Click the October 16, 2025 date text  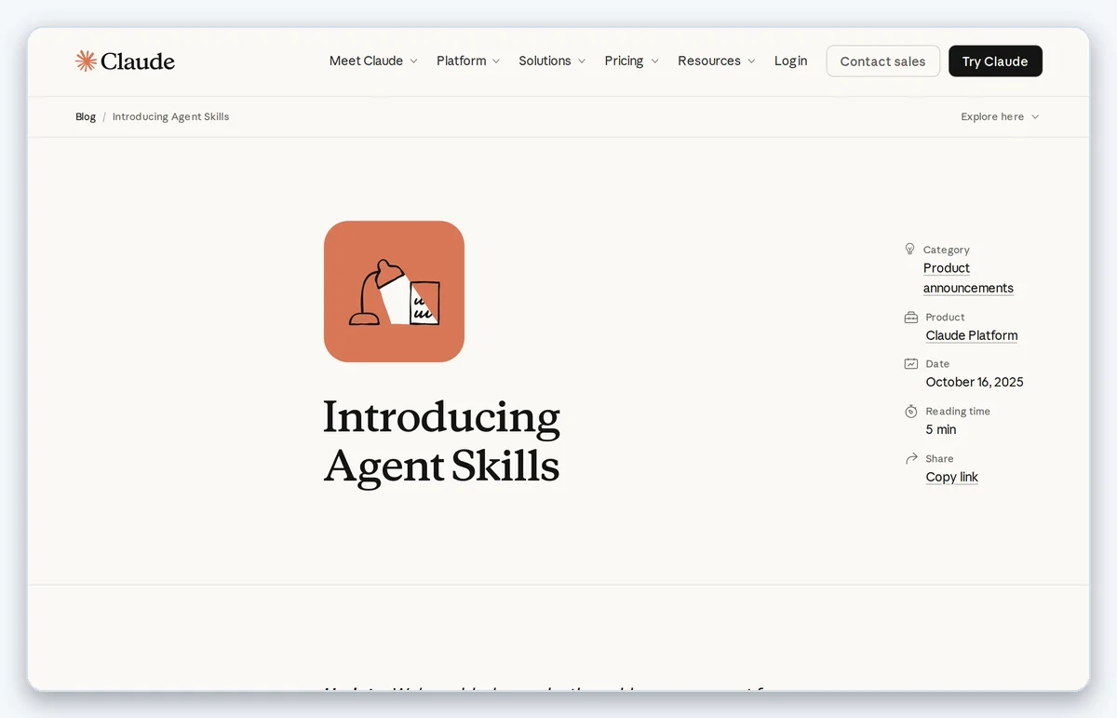(x=975, y=382)
